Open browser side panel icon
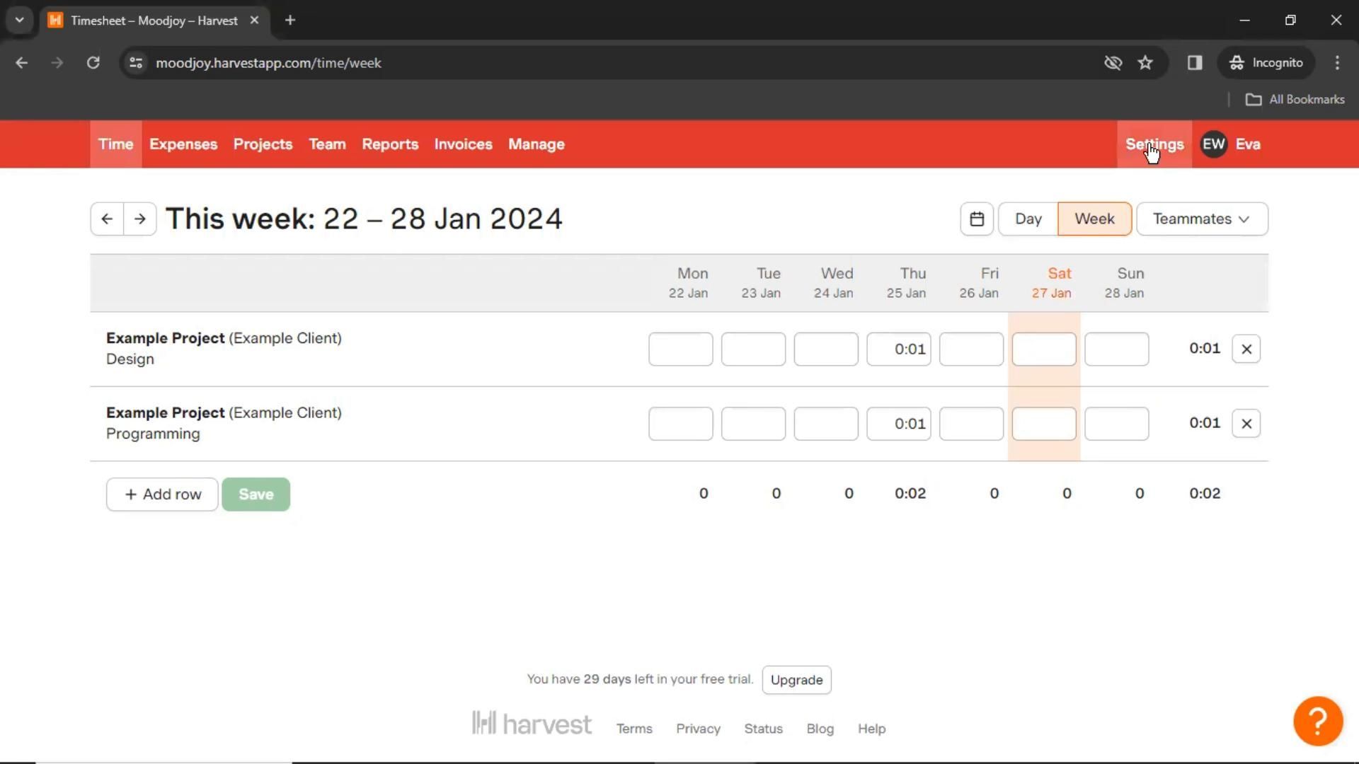Screen dimensions: 1359x764 point(1195,63)
